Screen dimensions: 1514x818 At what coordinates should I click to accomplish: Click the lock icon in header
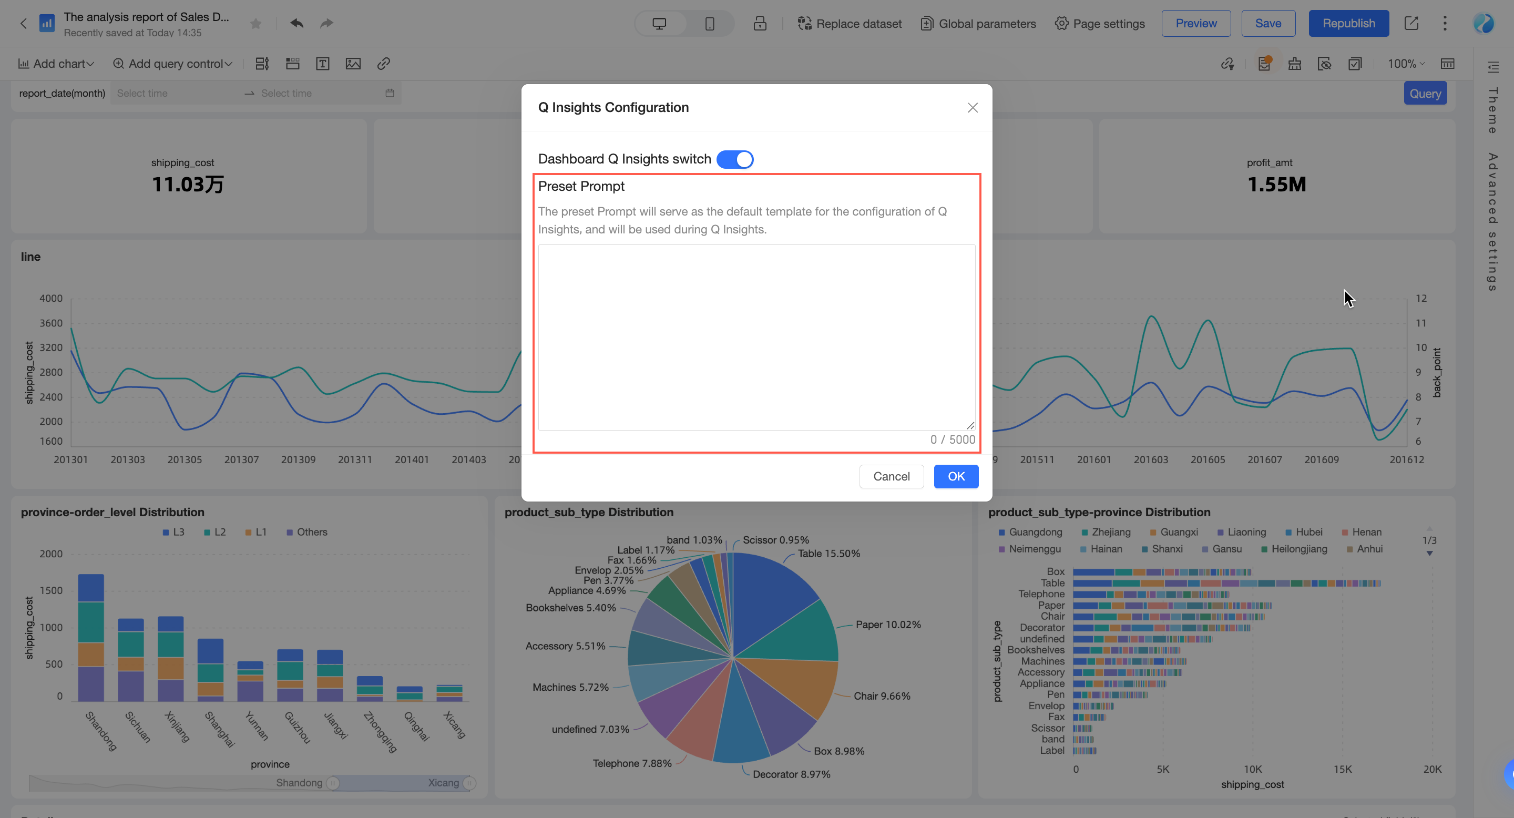point(760,24)
